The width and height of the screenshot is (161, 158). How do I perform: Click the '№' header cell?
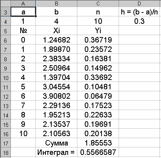click(x=23, y=30)
